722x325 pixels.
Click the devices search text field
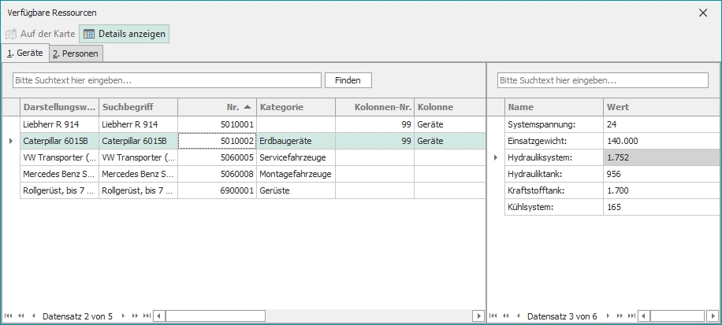(167, 80)
